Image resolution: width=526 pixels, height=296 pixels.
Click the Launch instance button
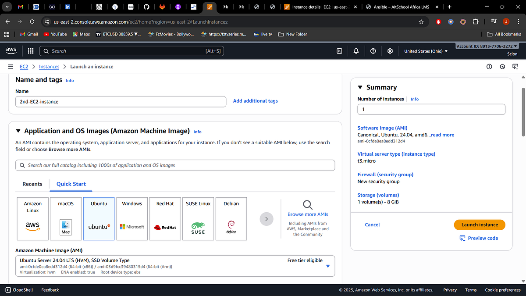point(480,225)
